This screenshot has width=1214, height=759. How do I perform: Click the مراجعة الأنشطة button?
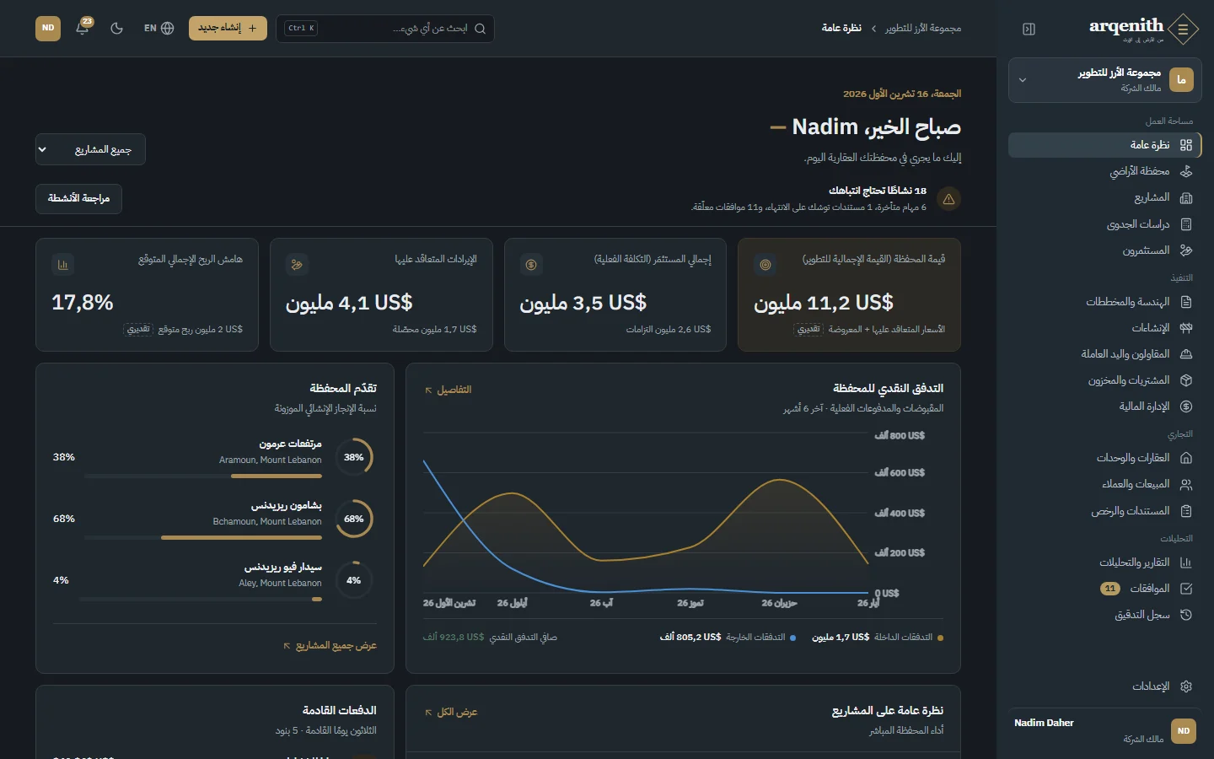coord(78,198)
